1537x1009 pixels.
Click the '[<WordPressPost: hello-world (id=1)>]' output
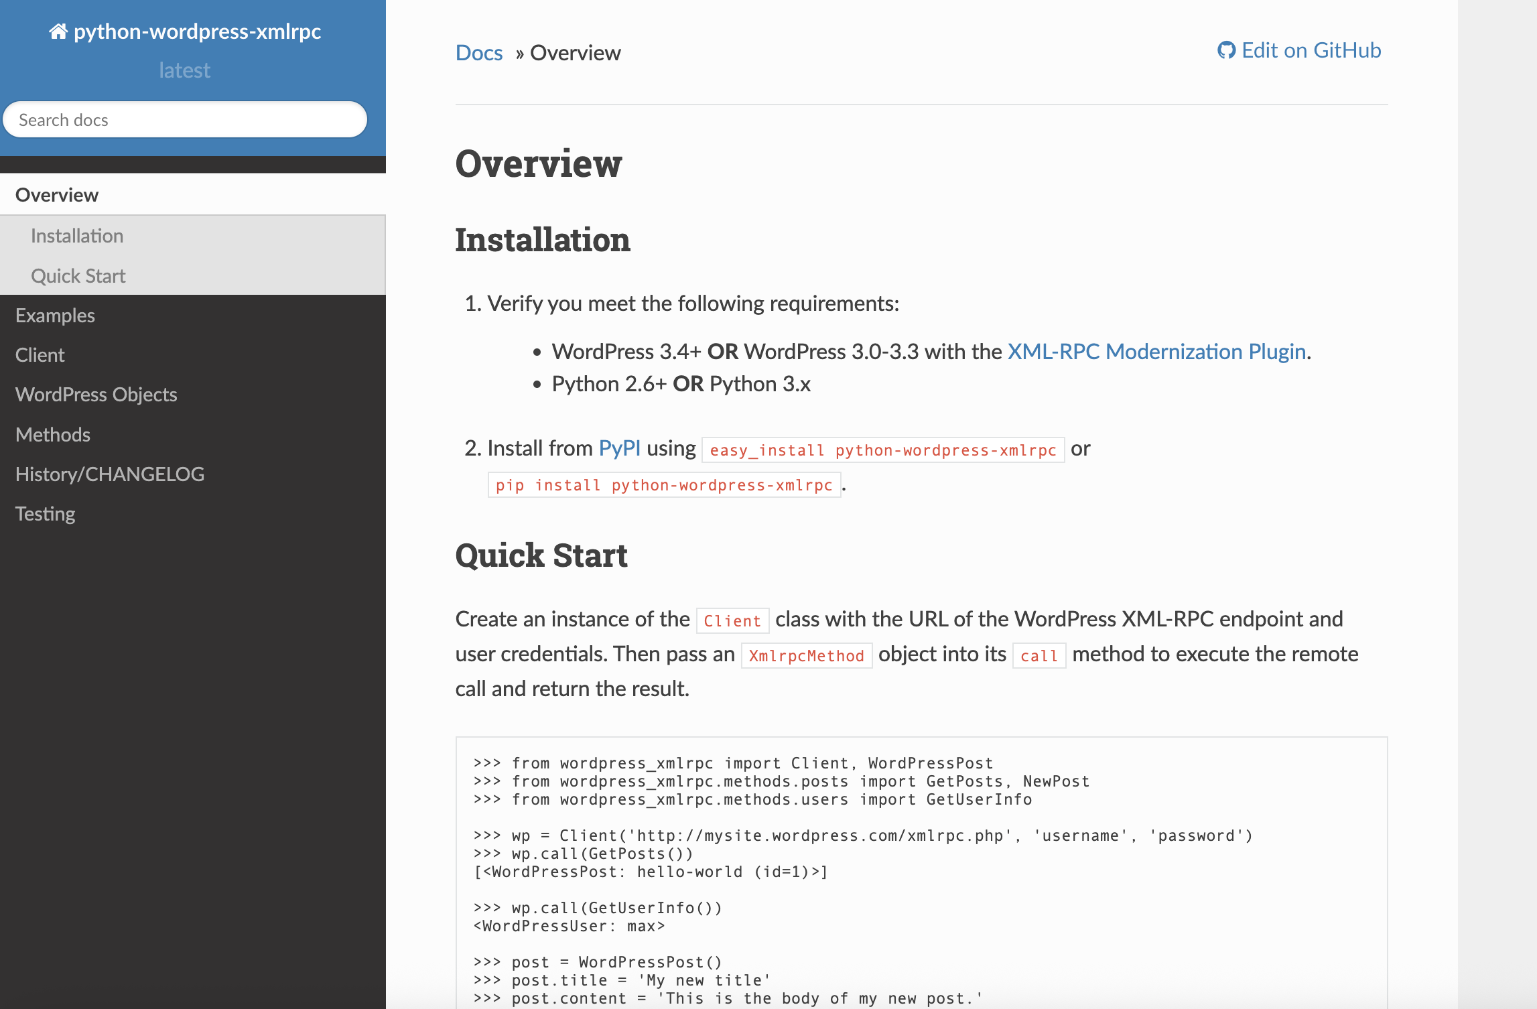click(x=651, y=872)
